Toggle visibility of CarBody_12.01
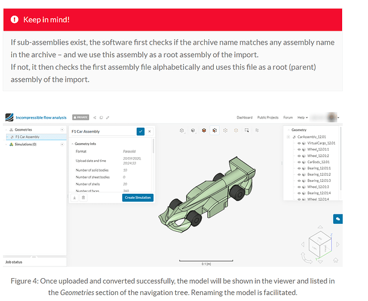Image resolution: width=368 pixels, height=301 pixels. click(299, 162)
